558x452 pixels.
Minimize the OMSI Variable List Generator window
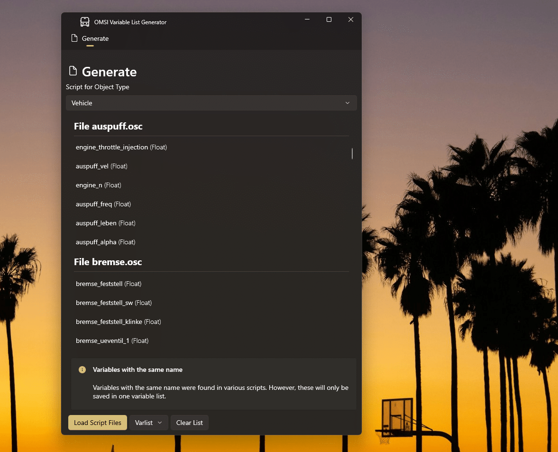click(307, 19)
